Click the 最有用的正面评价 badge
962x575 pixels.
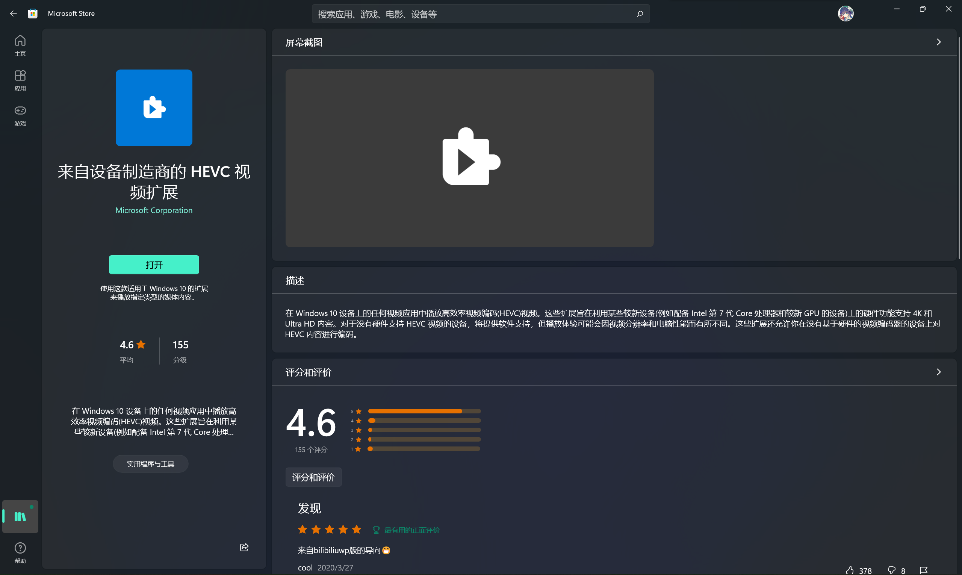click(x=406, y=530)
